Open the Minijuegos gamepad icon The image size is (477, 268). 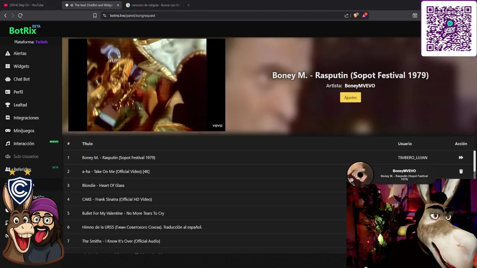click(x=7, y=131)
